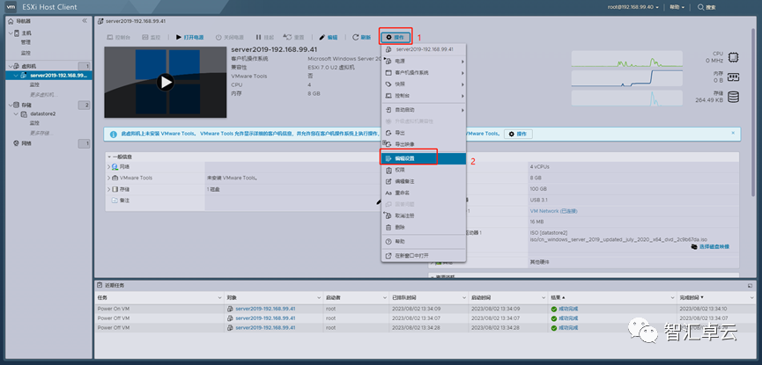This screenshot has height=365, width=762.
Task: Choose 重命名 rename menu entry
Action: pyautogui.click(x=423, y=193)
